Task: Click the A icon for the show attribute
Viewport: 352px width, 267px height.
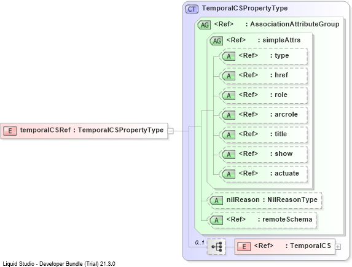Action: 229,154
